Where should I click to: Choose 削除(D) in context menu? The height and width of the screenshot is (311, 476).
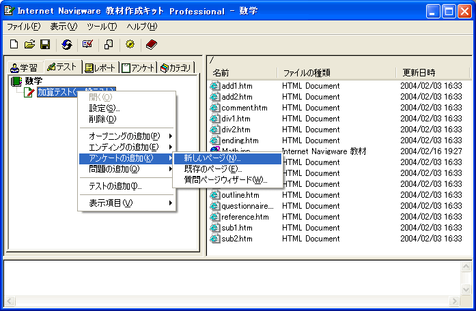(127, 119)
